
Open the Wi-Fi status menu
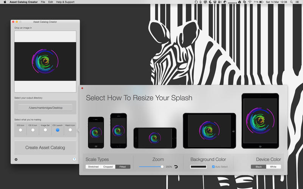tap(250, 2)
